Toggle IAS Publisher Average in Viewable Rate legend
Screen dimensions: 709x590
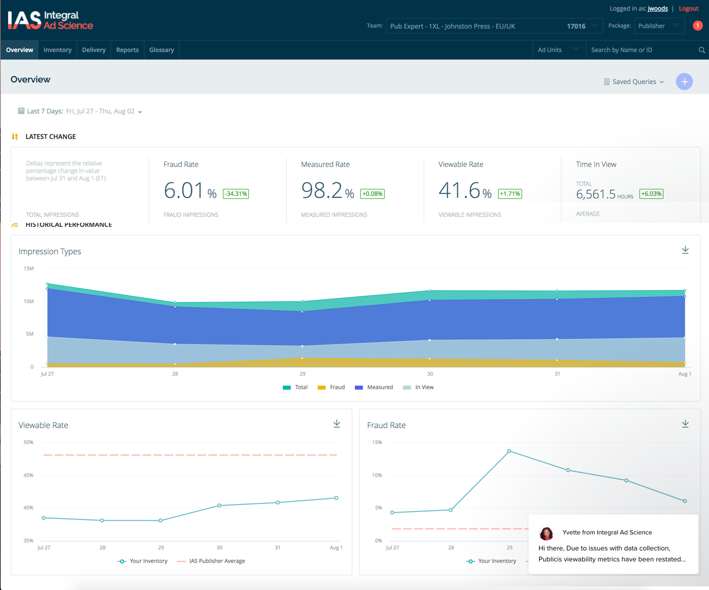coord(211,561)
